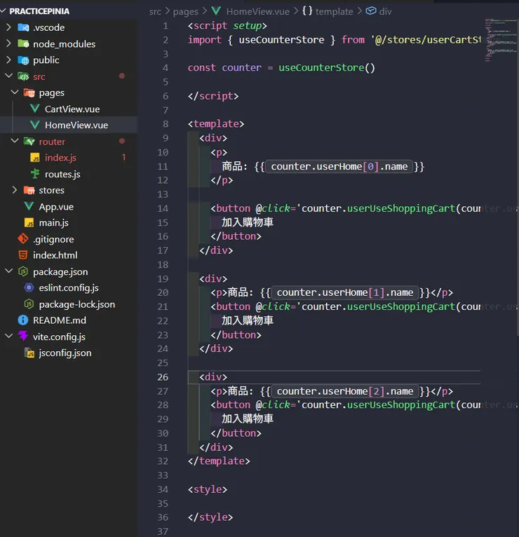Image resolution: width=519 pixels, height=537 pixels.
Task: Click the JS icon beside index.js
Action: click(x=35, y=158)
